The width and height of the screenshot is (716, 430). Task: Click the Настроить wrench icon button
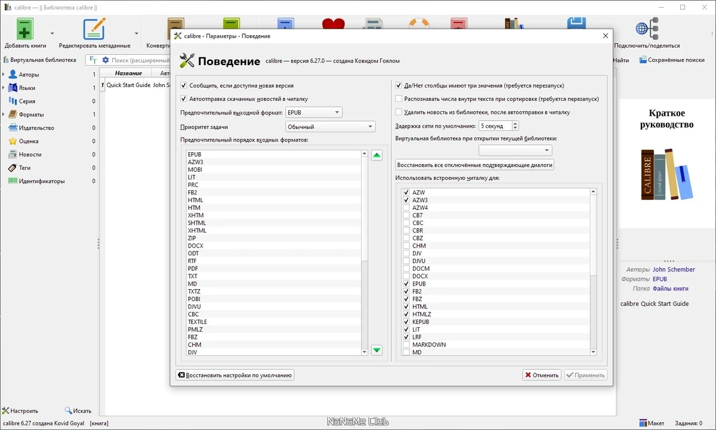20,411
